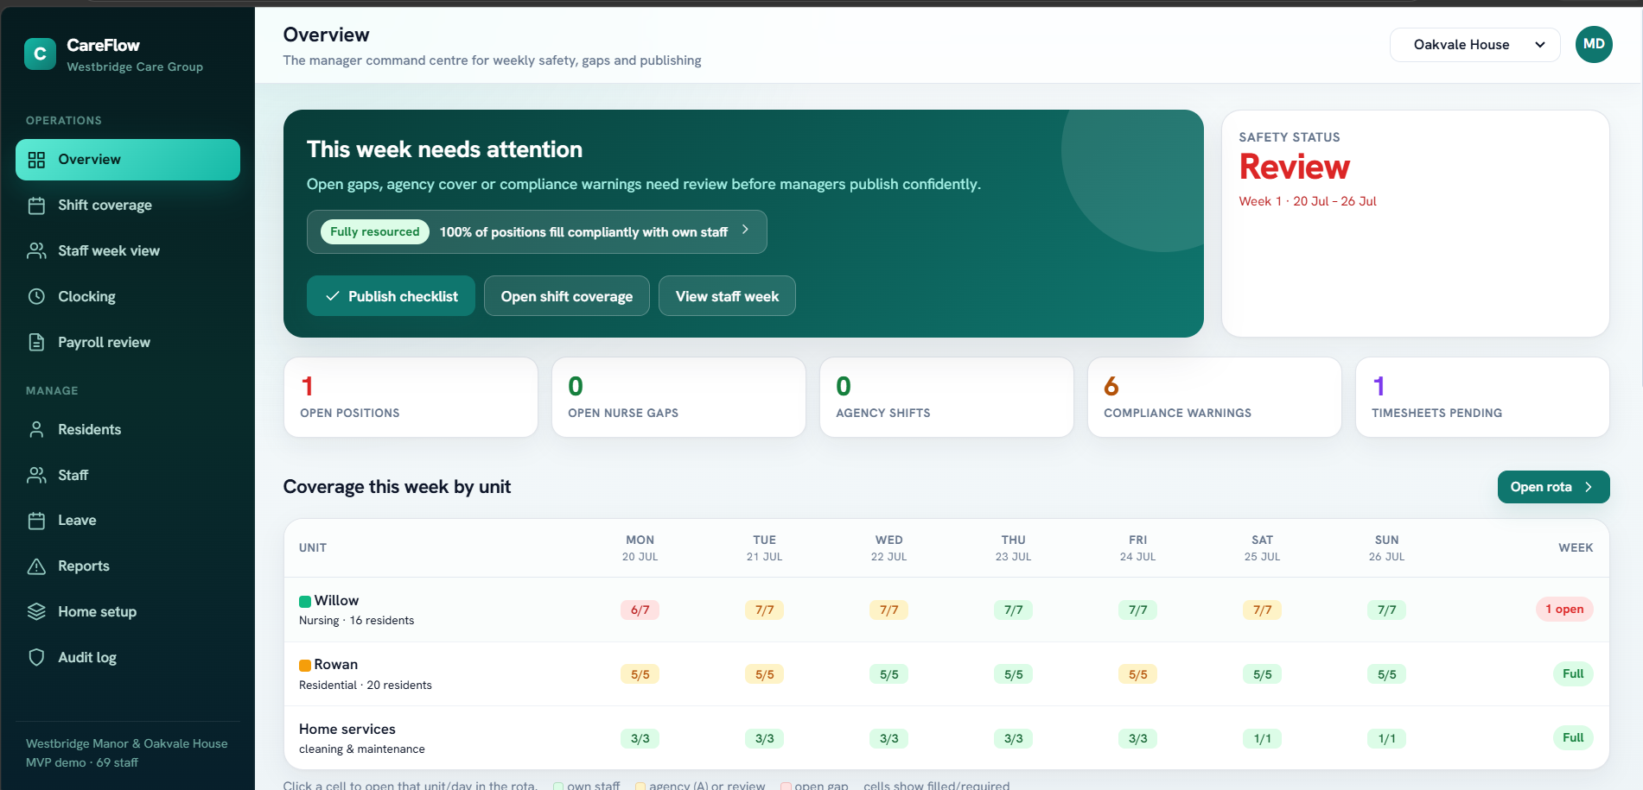Click the Payroll review document icon
1643x790 pixels.
pyautogui.click(x=36, y=343)
